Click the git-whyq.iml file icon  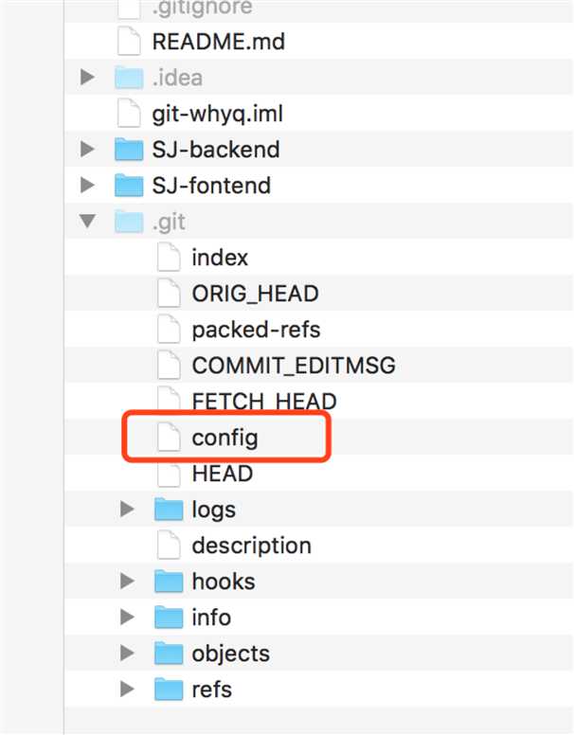pyautogui.click(x=126, y=114)
